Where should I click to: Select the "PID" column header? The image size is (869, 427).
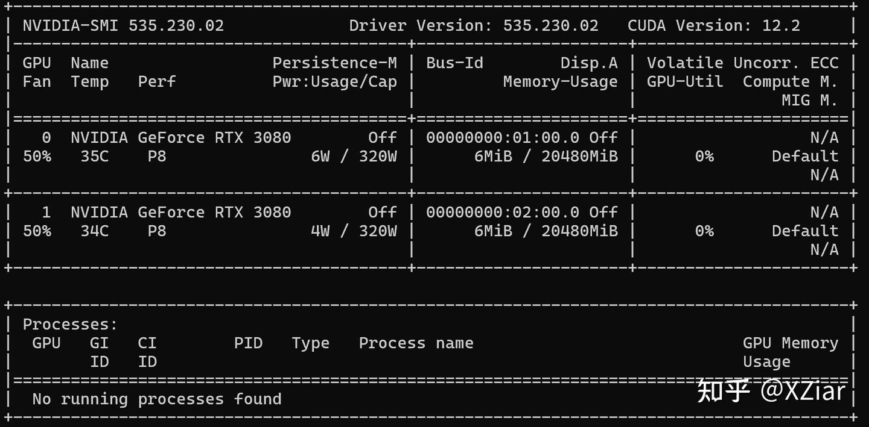pos(249,343)
